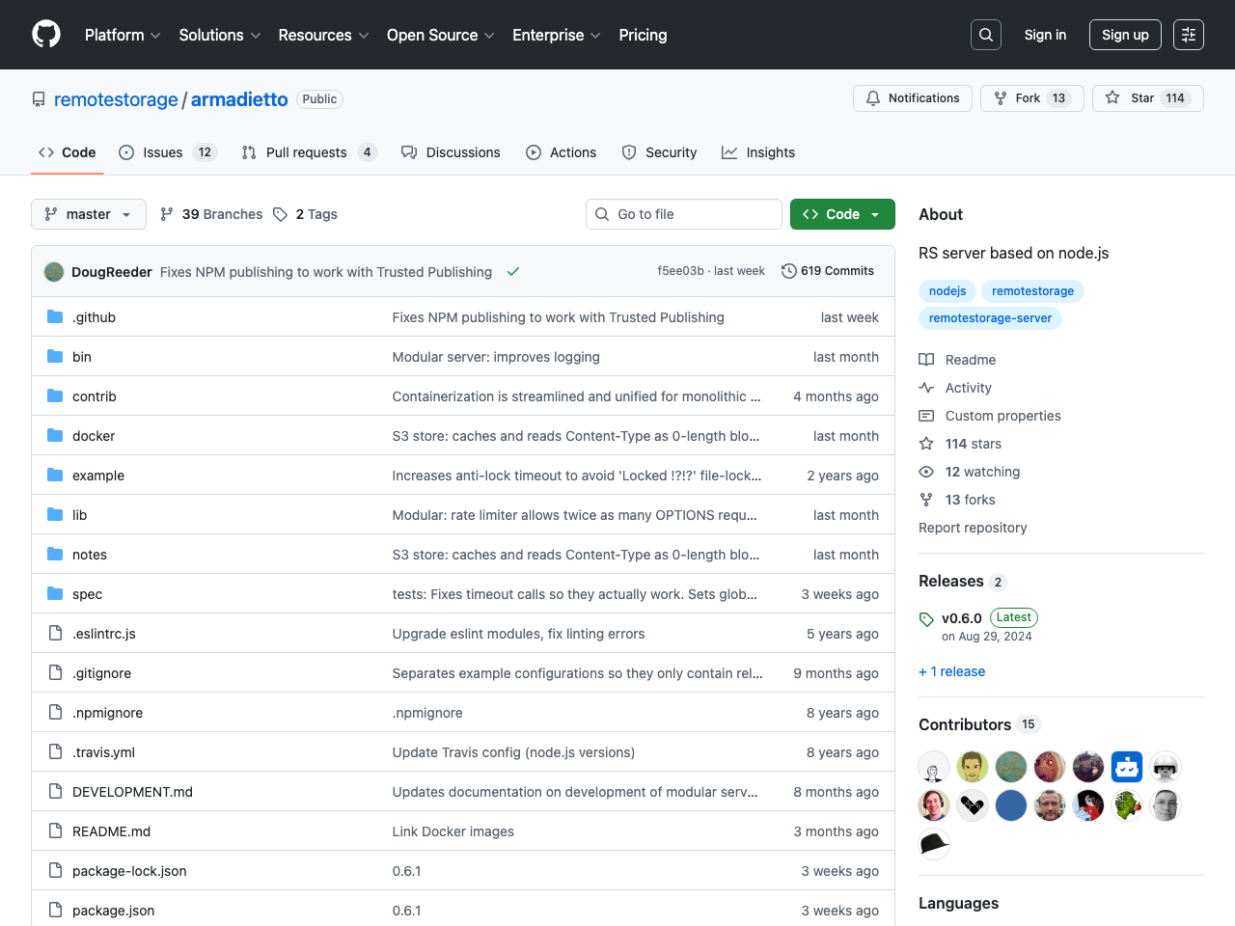
Task: Toggle watching via the Notifications bell
Action: pyautogui.click(x=873, y=98)
